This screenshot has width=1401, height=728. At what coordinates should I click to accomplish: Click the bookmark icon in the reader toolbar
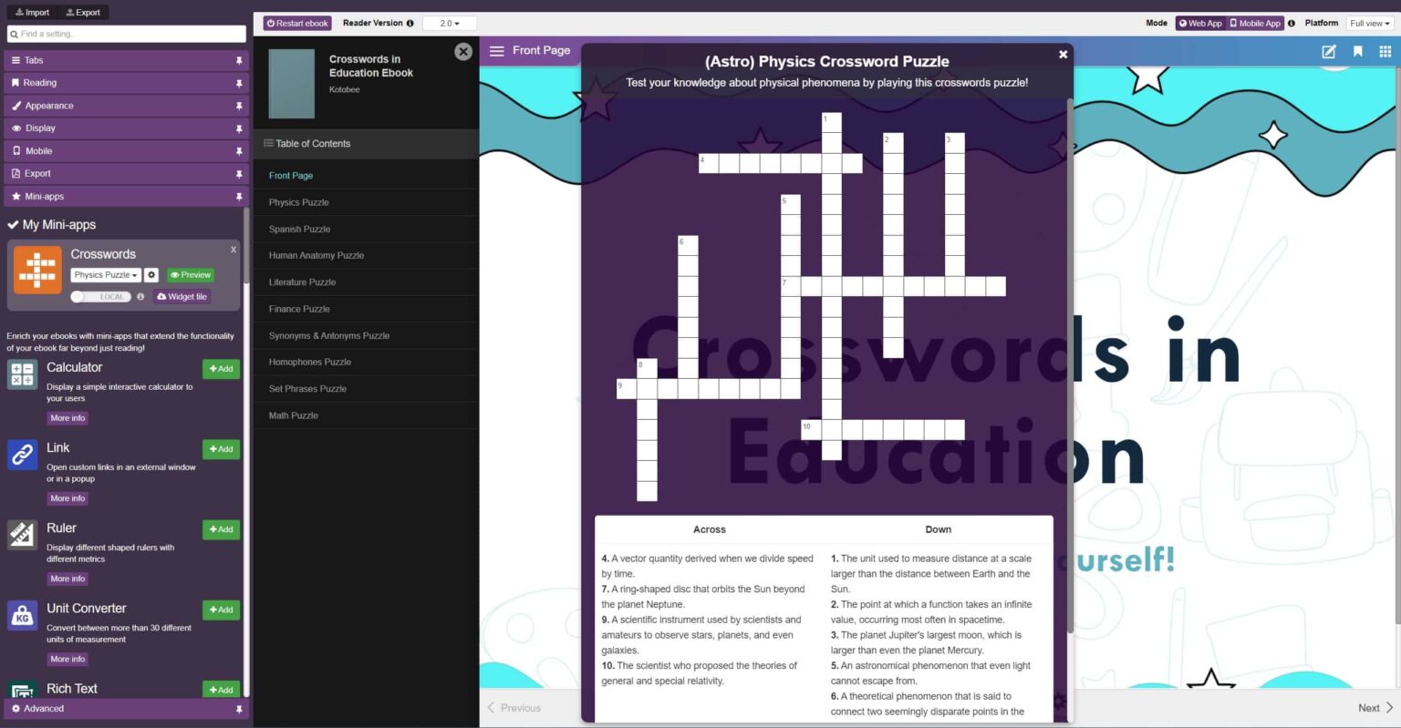(1357, 52)
